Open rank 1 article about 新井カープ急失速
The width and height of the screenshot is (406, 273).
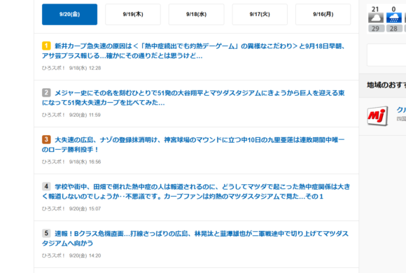[x=193, y=51]
